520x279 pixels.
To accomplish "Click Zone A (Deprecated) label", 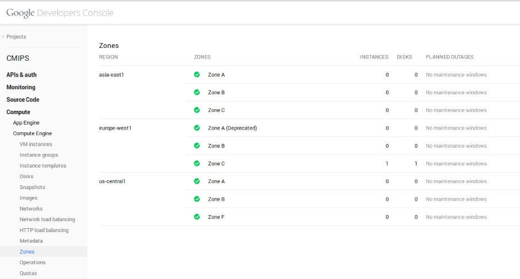I will [232, 128].
